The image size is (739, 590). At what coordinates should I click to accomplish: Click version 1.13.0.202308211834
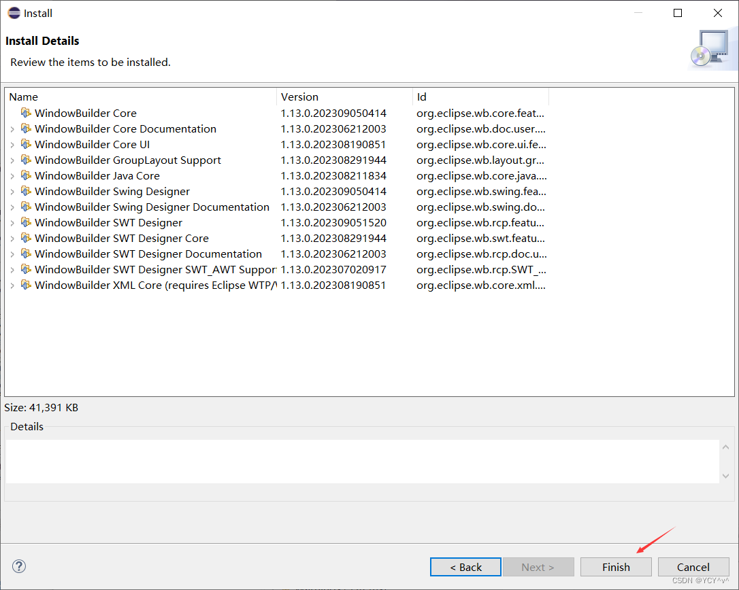point(333,175)
